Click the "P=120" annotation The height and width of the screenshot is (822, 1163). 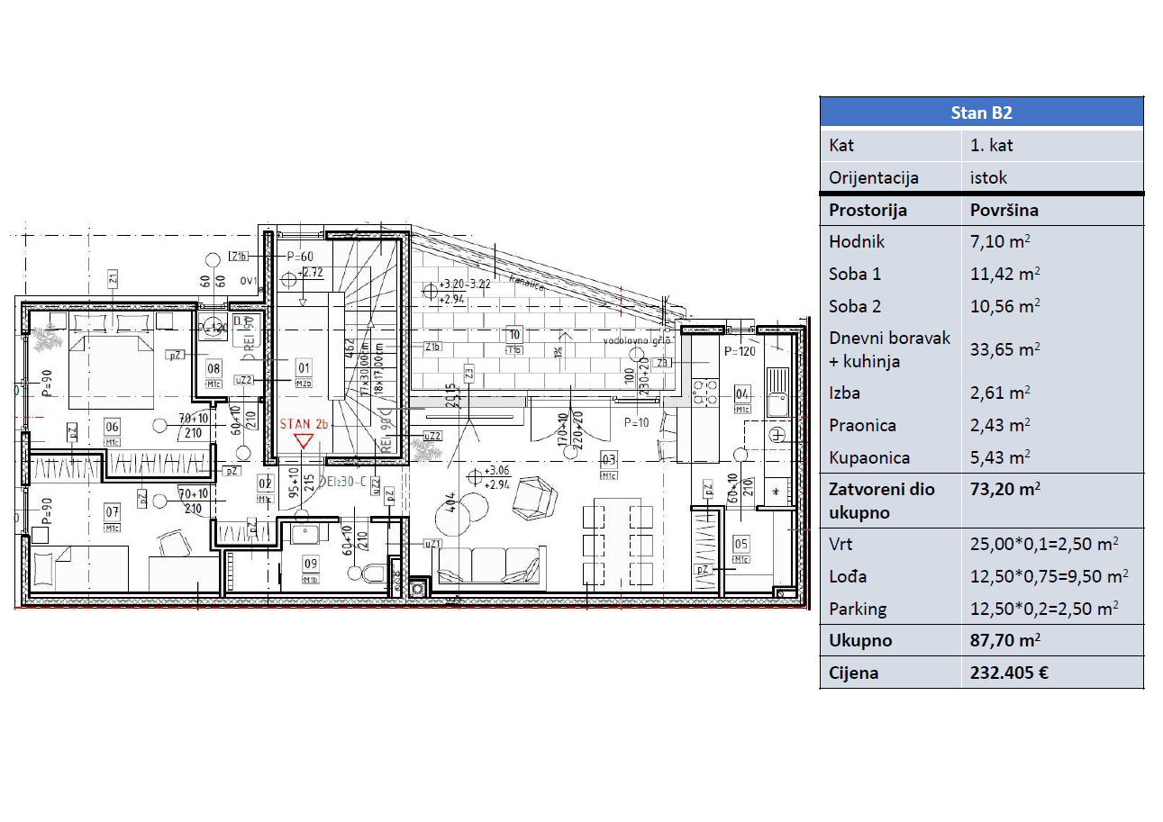coord(740,352)
